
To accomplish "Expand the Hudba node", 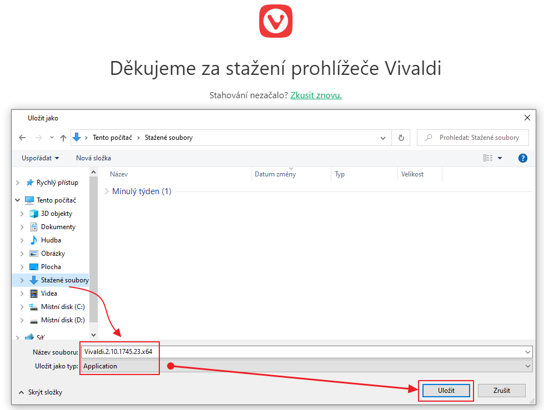I will point(22,240).
